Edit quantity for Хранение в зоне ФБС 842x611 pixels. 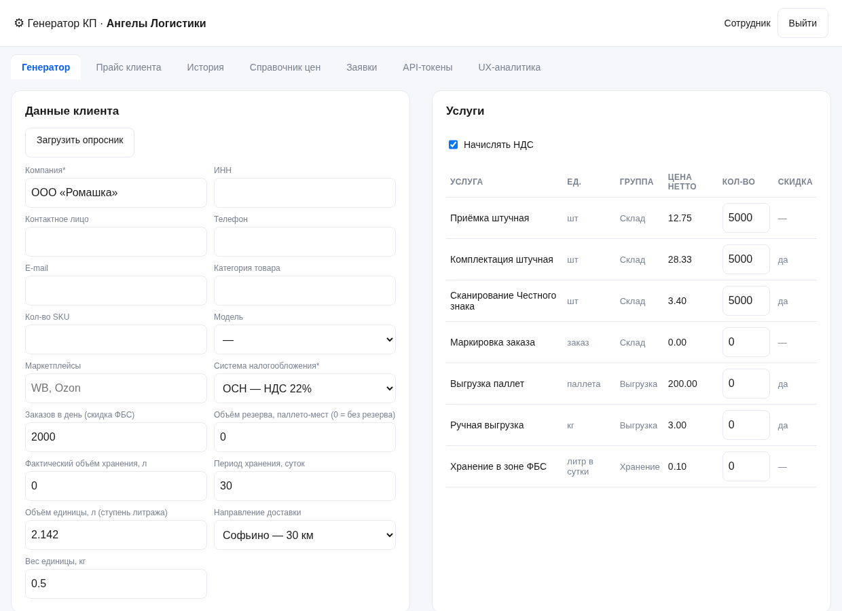click(746, 466)
